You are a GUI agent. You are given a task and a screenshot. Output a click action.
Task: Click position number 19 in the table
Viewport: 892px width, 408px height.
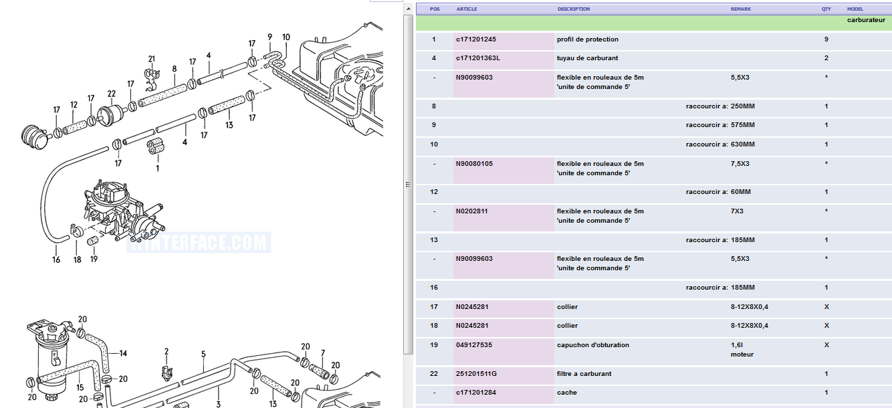434,345
